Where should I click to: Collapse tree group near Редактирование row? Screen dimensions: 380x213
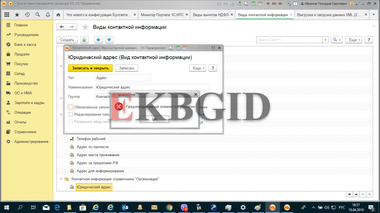coord(61,114)
